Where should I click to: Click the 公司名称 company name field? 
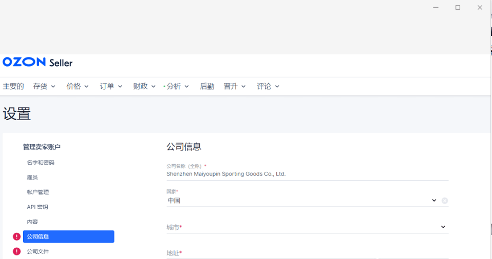(x=307, y=174)
